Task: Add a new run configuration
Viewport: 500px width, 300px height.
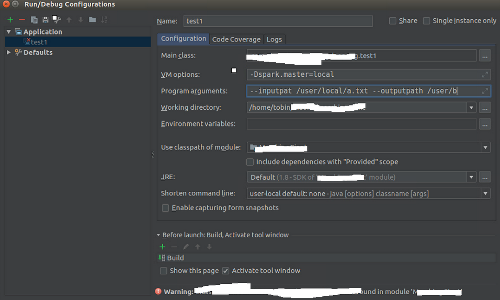Action: pyautogui.click(x=10, y=20)
